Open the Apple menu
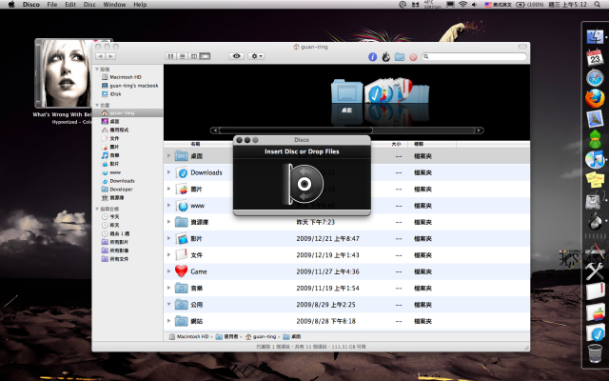 tap(10, 5)
